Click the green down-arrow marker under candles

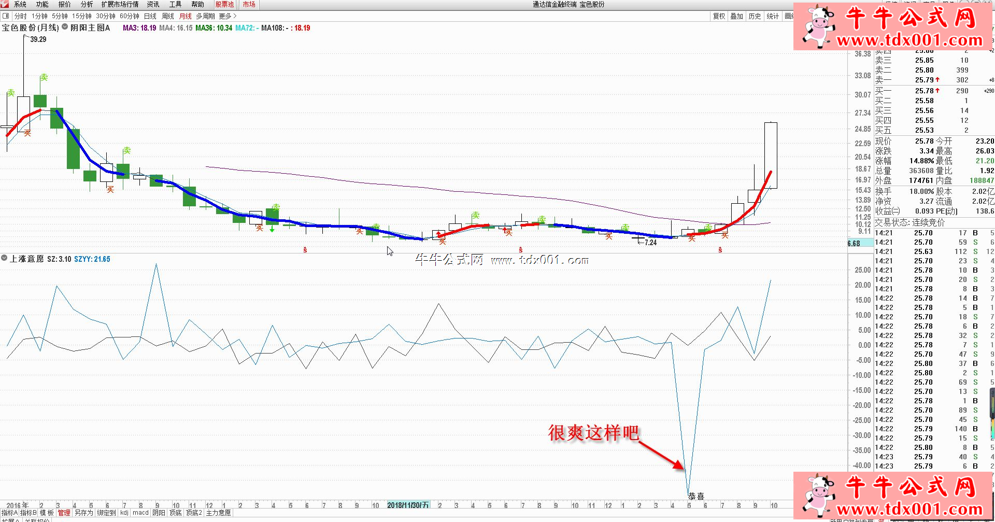[x=272, y=228]
